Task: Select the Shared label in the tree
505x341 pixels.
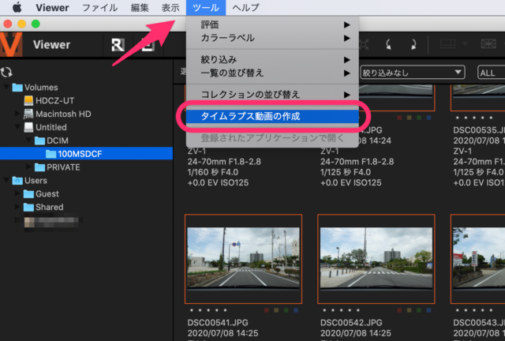Action: click(x=50, y=207)
